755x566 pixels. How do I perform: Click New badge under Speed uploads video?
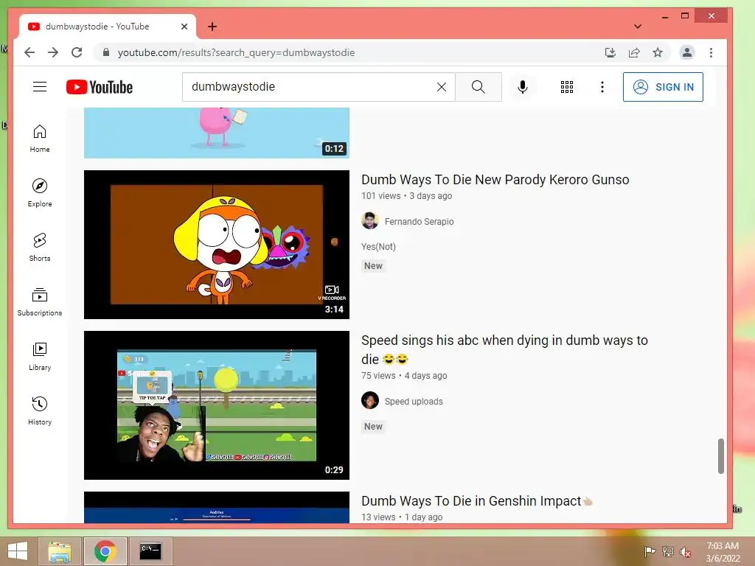coord(373,427)
